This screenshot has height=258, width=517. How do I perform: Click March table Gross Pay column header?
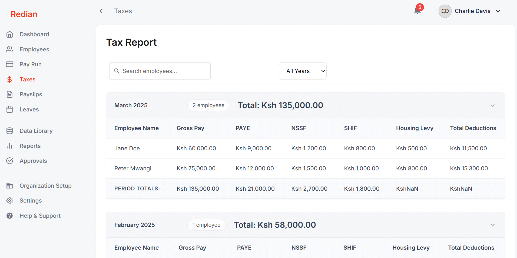pos(190,128)
